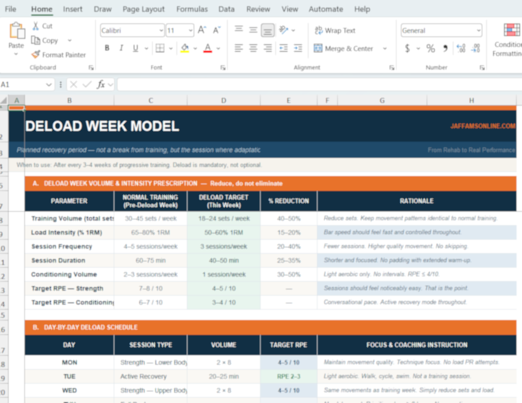Image resolution: width=522 pixels, height=403 pixels.
Task: Click the Format Painter brush icon
Action: [36, 55]
